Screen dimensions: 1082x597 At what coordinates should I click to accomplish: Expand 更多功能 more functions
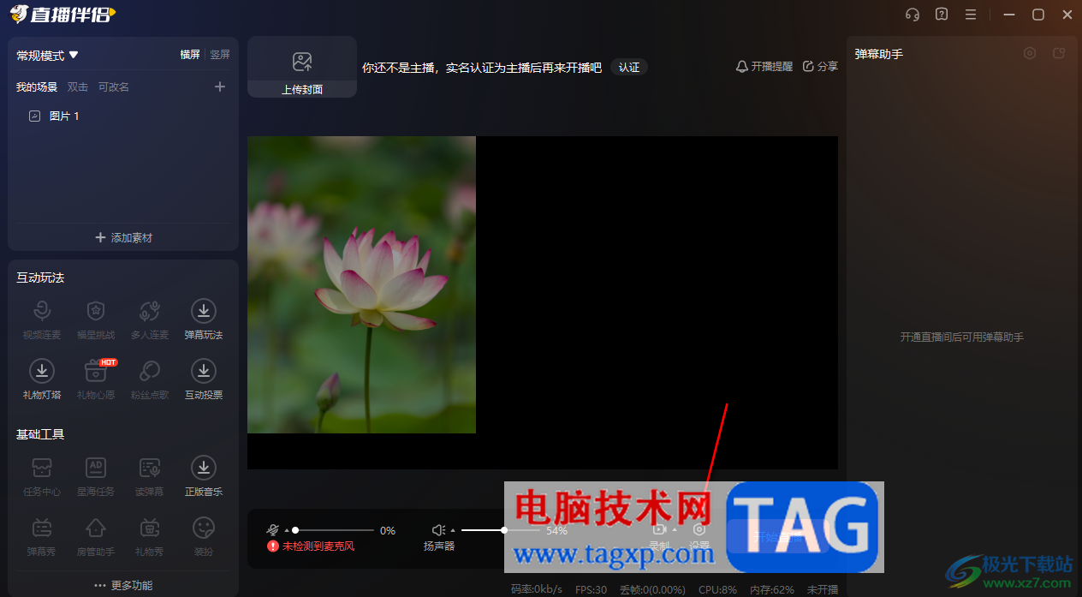[123, 585]
